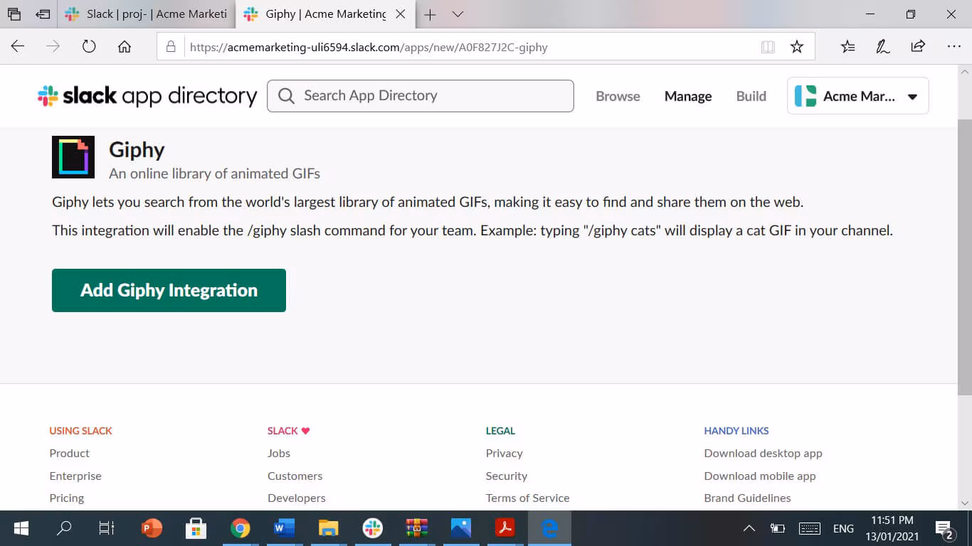Open the Edge Settings and more menu
This screenshot has height=546, width=972.
point(954,47)
